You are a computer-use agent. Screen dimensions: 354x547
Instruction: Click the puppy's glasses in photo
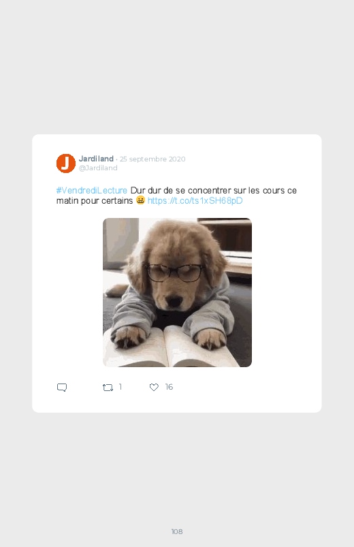point(175,272)
